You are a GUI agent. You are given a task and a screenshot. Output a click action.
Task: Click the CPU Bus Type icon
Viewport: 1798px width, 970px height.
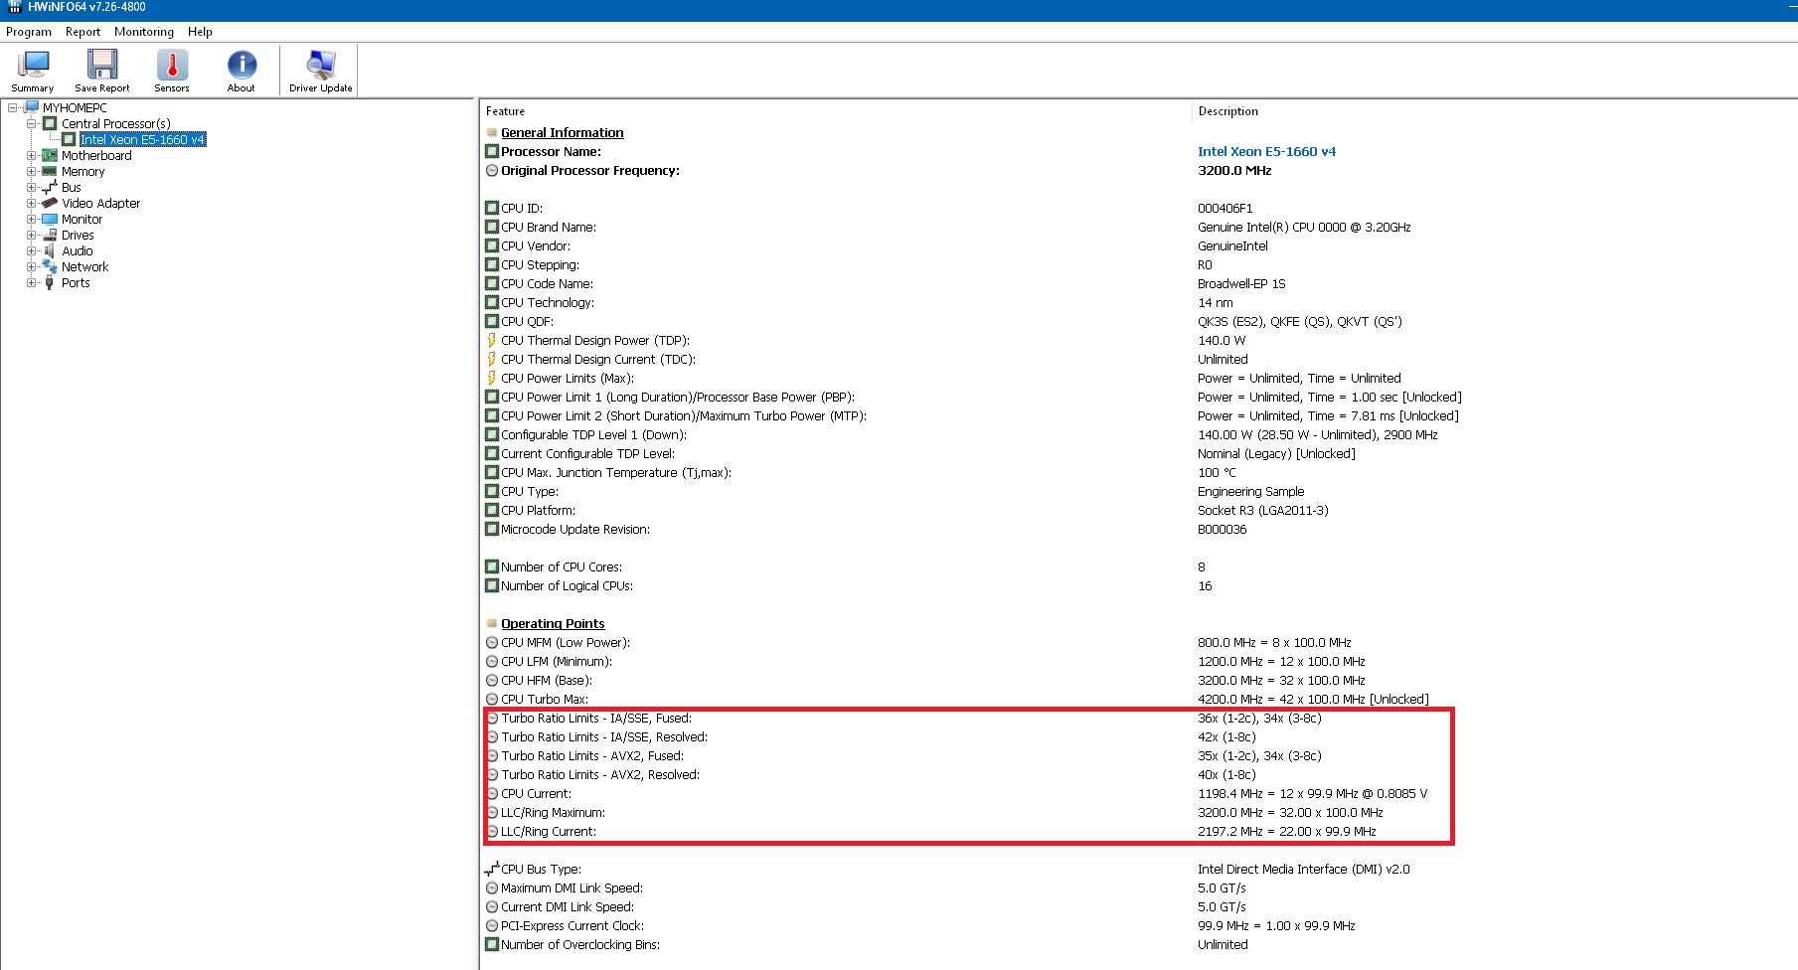tap(491, 869)
